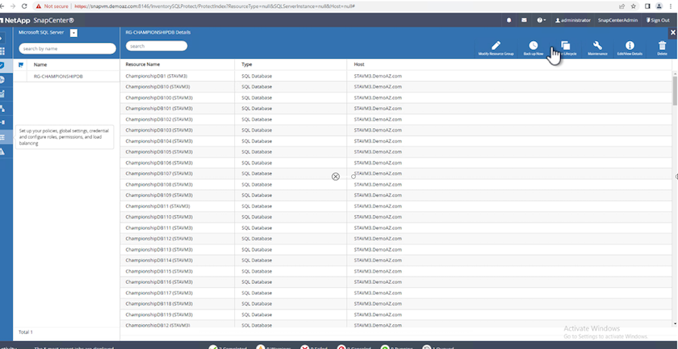Screen dimensions: 678x349
Task: Open the mail envelope icon
Action: [524, 20]
